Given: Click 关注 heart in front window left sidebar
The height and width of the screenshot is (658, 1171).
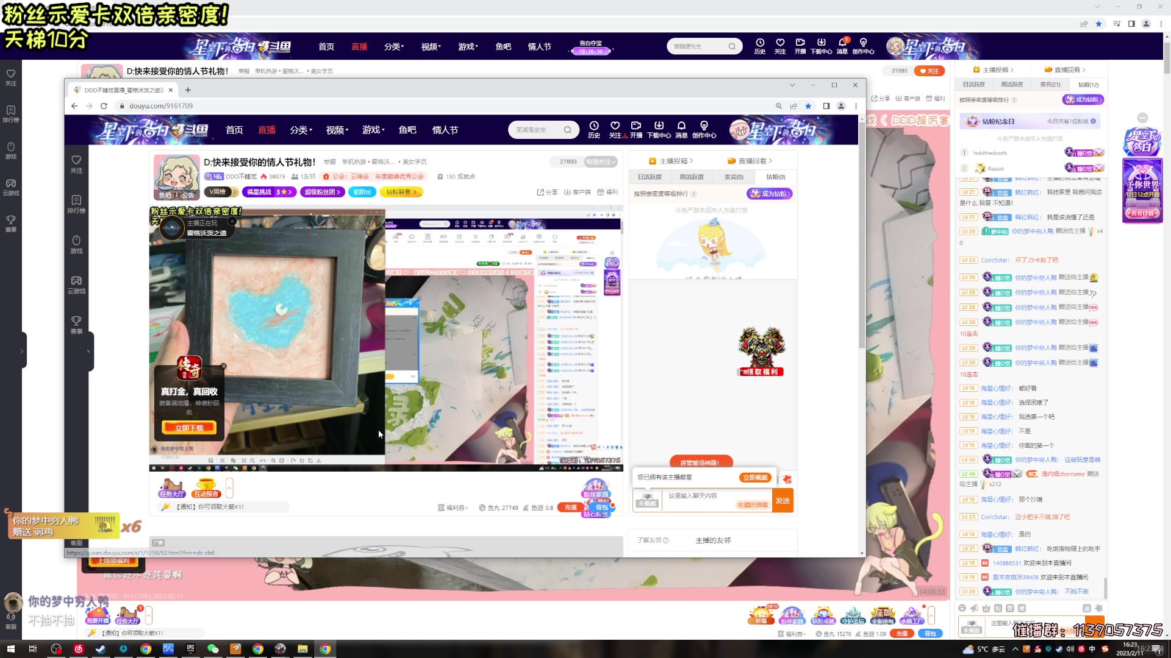Looking at the screenshot, I should click(x=76, y=164).
